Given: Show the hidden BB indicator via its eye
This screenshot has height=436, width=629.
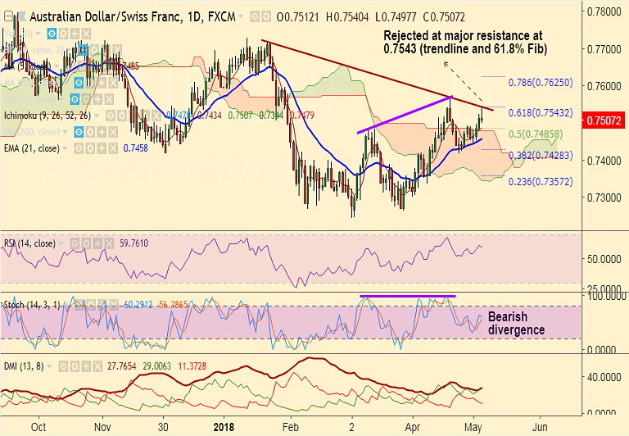Looking at the screenshot, I should [83, 50].
